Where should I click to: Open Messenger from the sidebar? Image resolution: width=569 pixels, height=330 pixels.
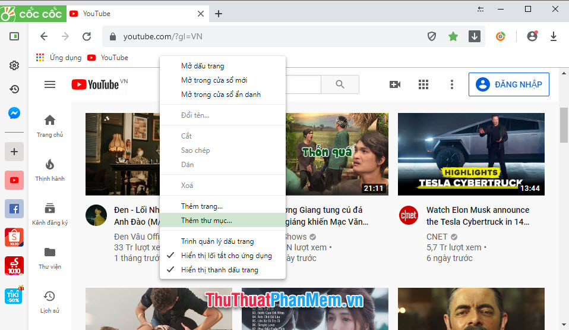click(x=14, y=113)
